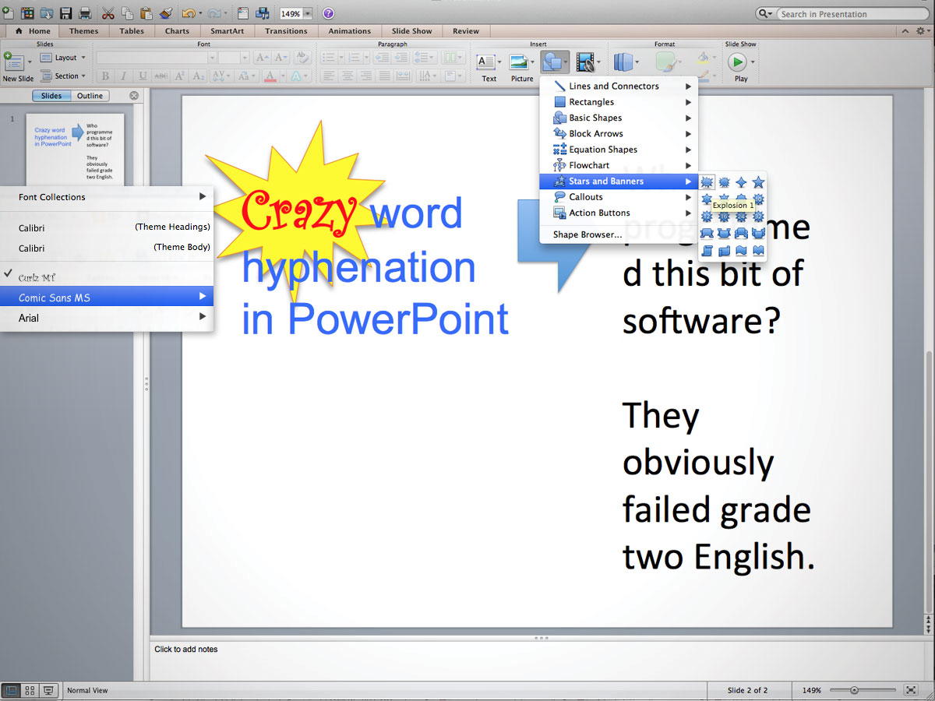Switch to Slides pane view
Screen dimensions: 935x701
click(51, 96)
